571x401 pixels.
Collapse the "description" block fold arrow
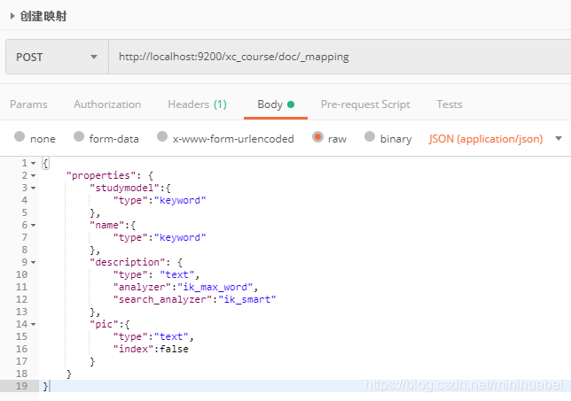tap(33, 263)
